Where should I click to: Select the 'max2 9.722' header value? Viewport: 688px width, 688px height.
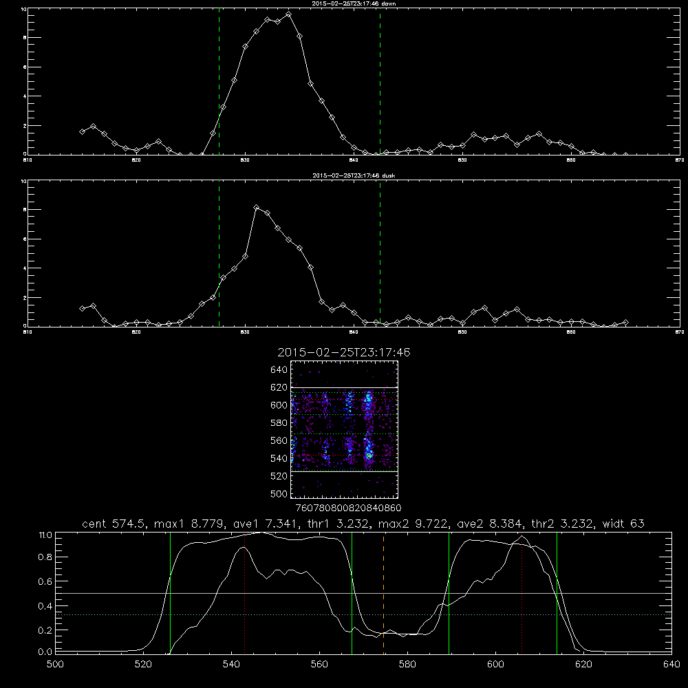click(x=413, y=524)
